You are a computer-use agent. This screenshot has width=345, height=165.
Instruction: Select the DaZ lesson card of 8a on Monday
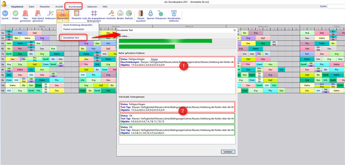[x=35, y=64]
